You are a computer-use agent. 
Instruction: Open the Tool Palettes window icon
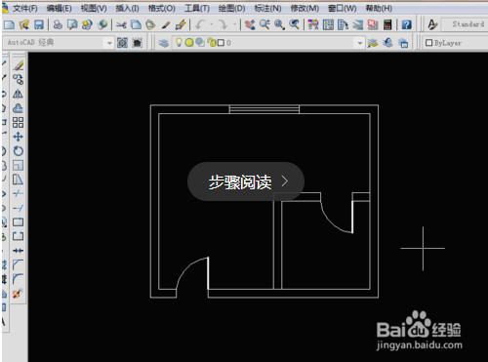[343, 24]
